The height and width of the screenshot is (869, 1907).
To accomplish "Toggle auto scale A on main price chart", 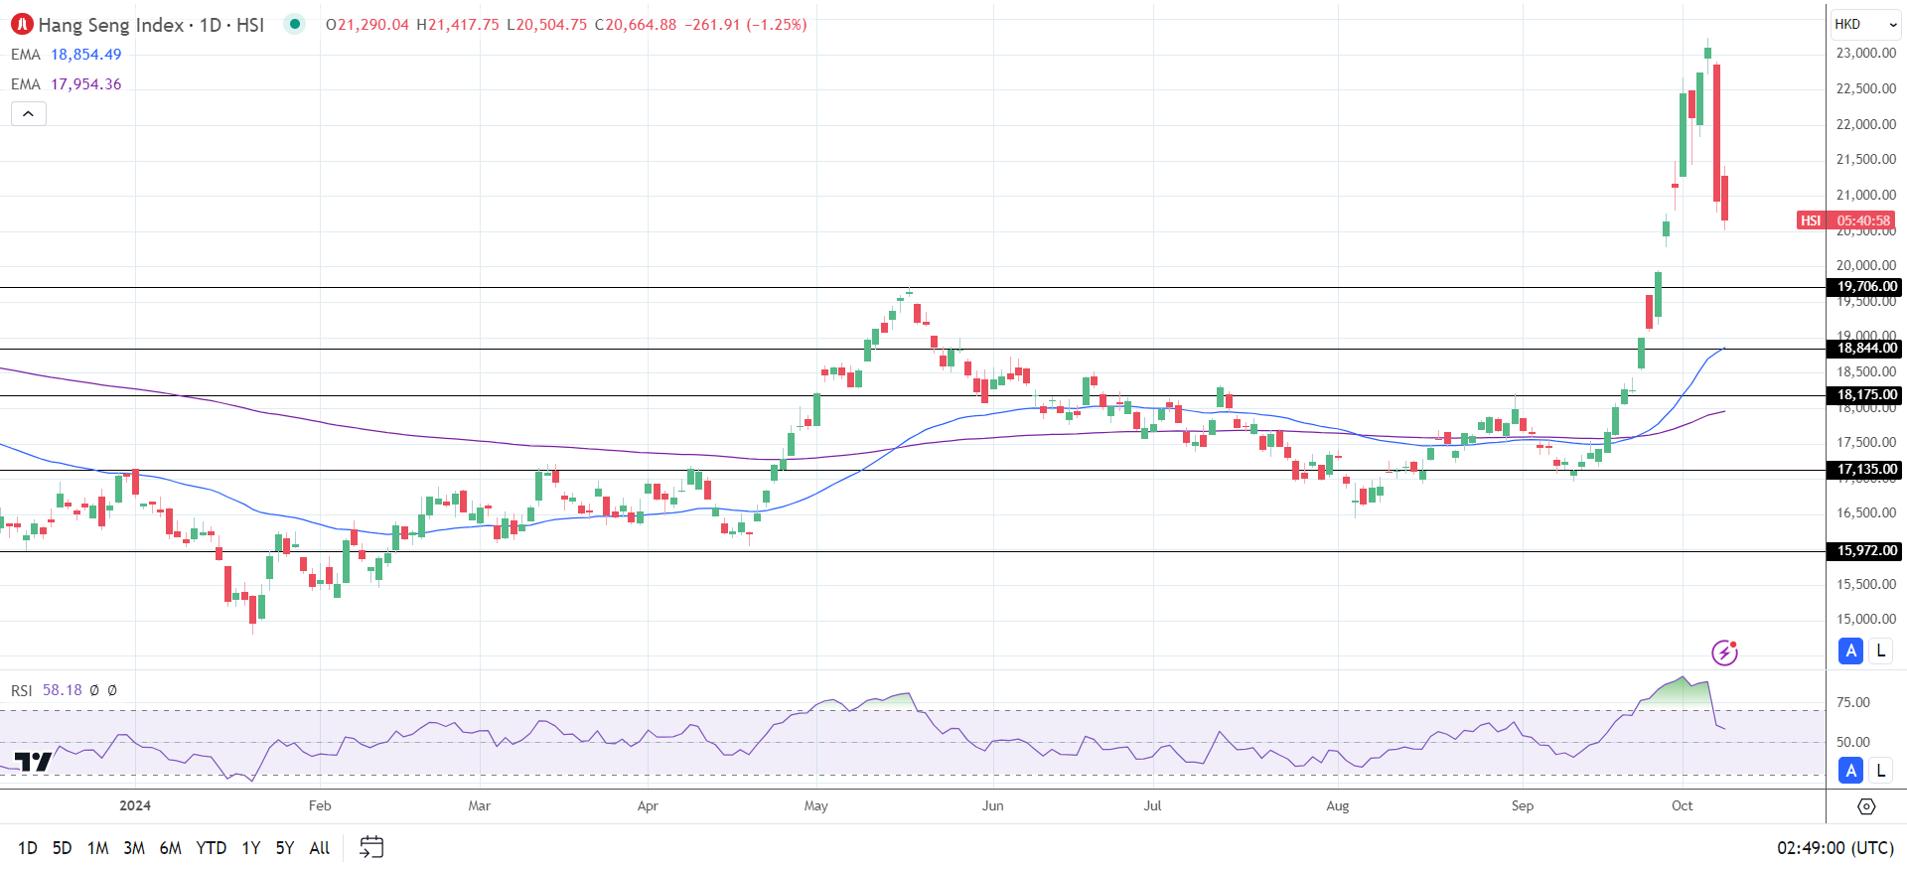I will click(1850, 652).
